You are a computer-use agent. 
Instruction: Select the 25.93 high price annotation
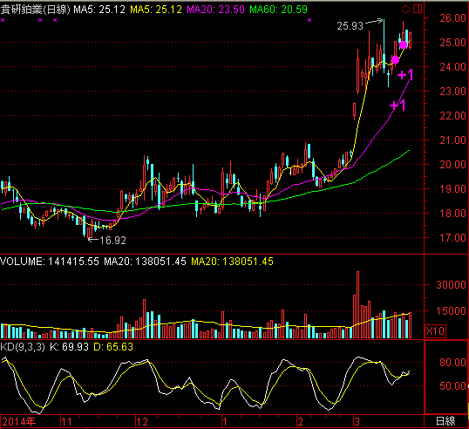click(350, 26)
